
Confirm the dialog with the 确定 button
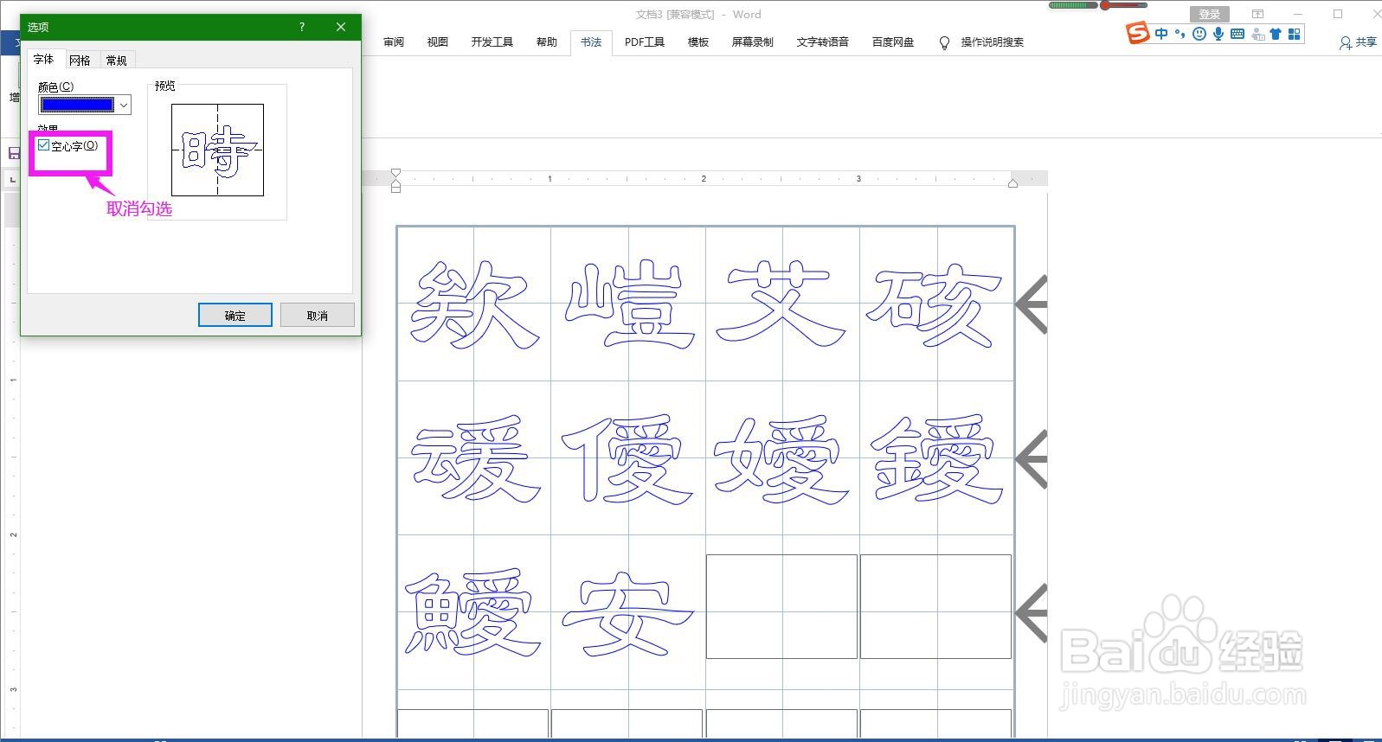235,315
